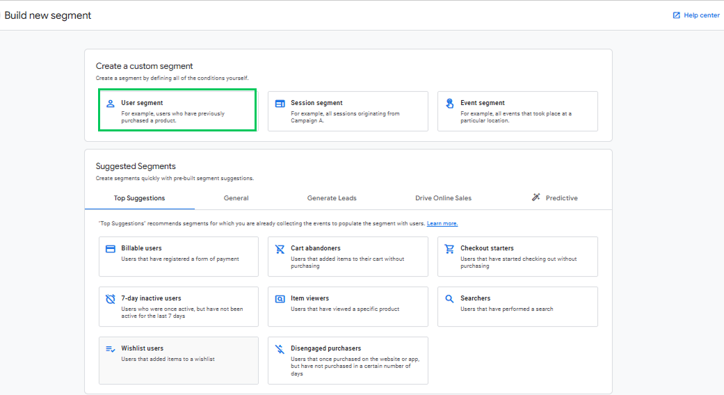Switch to the General tab
The height and width of the screenshot is (395, 724).
tap(236, 198)
